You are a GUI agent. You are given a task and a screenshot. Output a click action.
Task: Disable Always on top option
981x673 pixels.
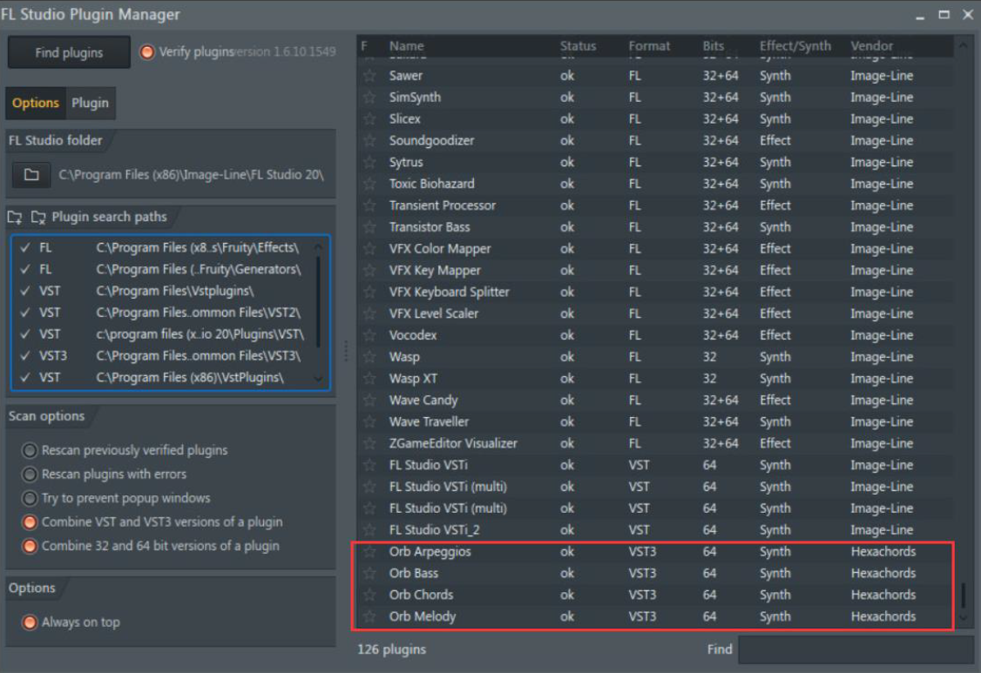point(30,623)
